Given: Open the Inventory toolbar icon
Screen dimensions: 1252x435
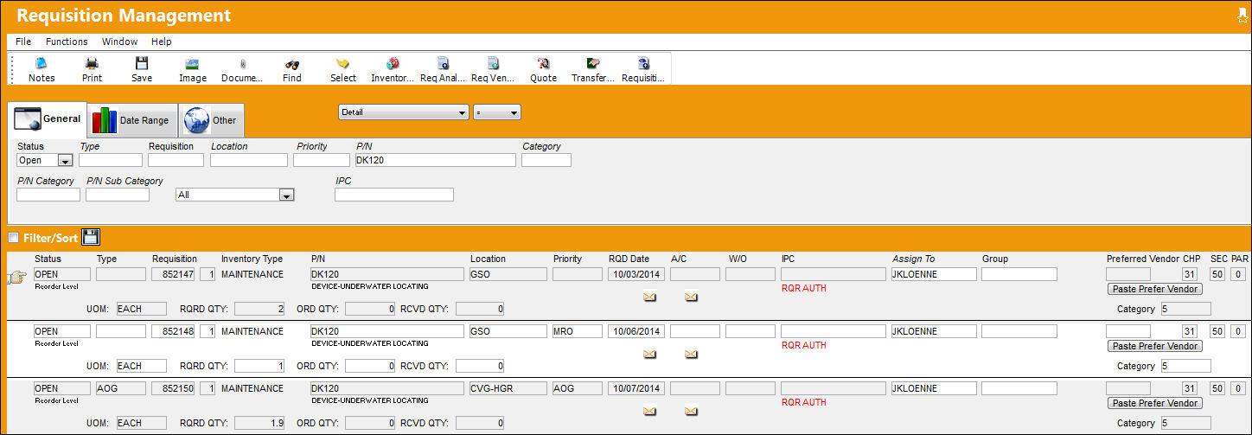Looking at the screenshot, I should pos(393,63).
